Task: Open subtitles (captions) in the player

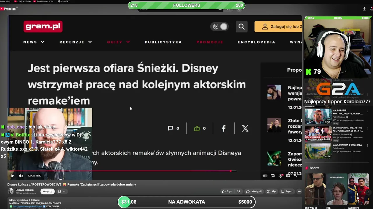Action: [x=273, y=176]
